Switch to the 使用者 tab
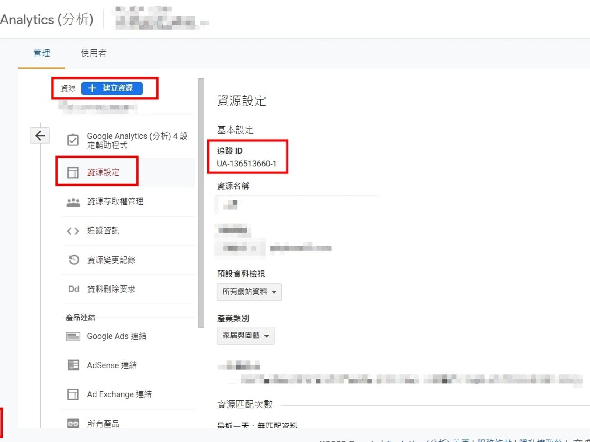Image resolution: width=590 pixels, height=442 pixels. pos(94,53)
